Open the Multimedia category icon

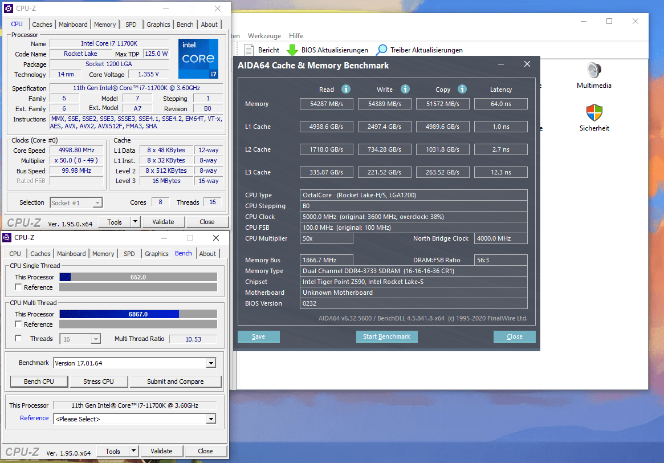pyautogui.click(x=594, y=71)
